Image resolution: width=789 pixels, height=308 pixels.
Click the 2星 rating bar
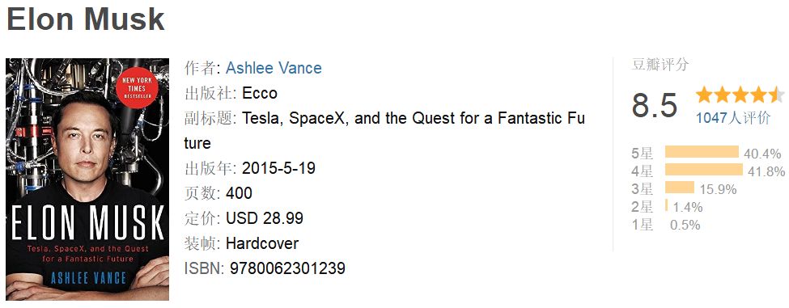tap(666, 205)
